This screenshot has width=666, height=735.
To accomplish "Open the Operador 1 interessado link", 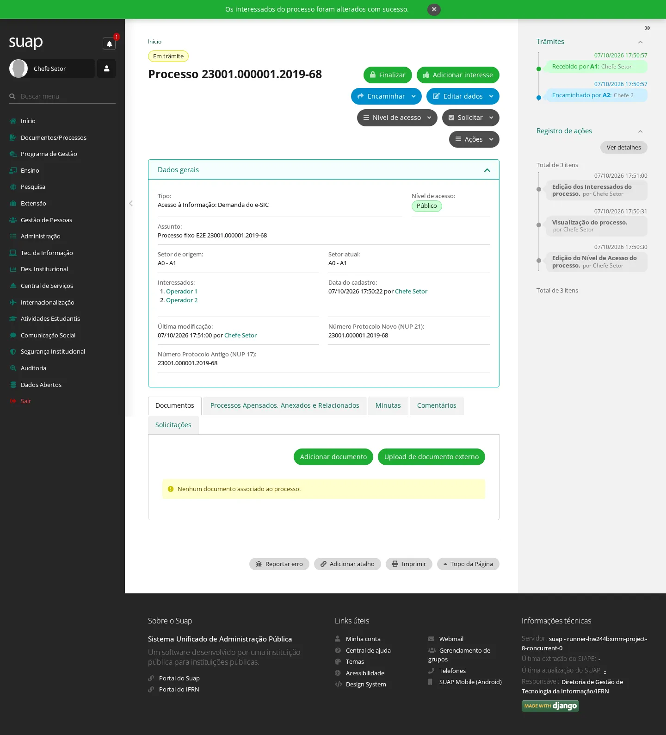I will pos(182,291).
